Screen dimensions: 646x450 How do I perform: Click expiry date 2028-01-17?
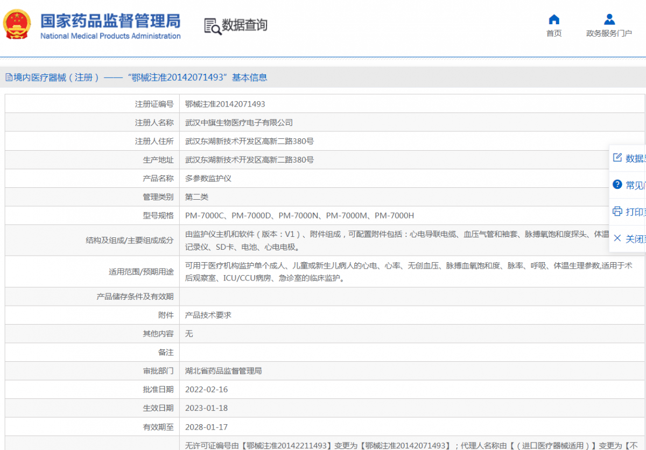coord(206,427)
